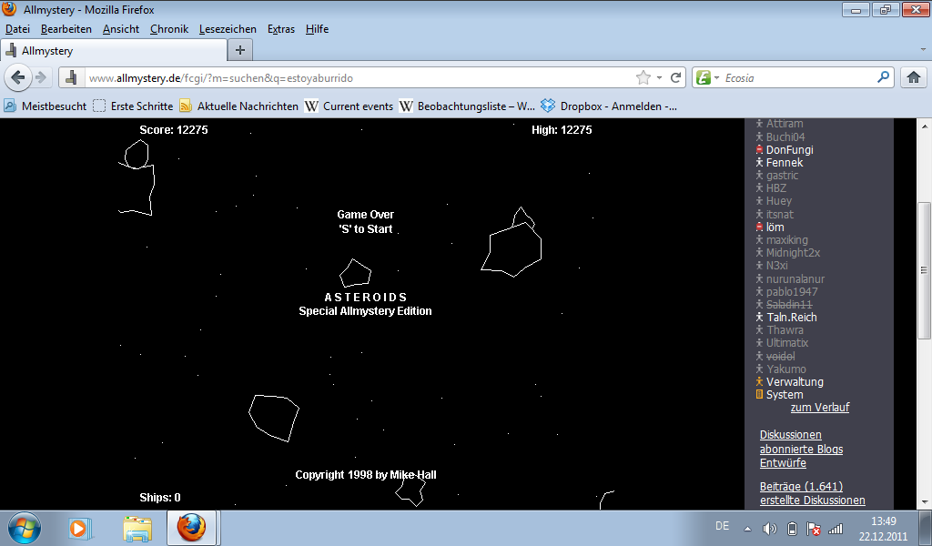Open the Datei menu

17,29
